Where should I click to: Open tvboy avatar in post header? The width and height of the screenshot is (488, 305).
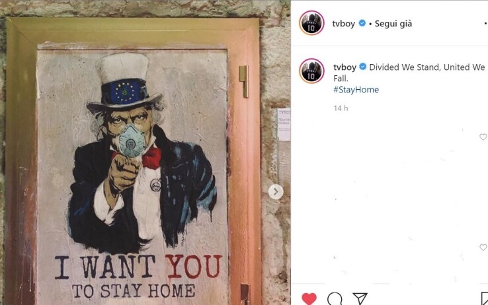(311, 23)
